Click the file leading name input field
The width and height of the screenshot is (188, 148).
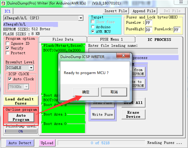tap(133, 51)
